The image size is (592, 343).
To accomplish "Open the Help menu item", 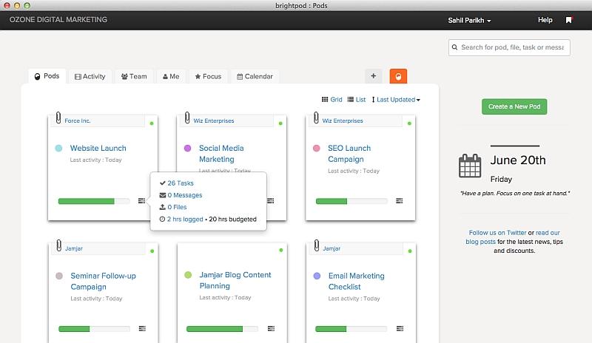I will click(x=545, y=20).
